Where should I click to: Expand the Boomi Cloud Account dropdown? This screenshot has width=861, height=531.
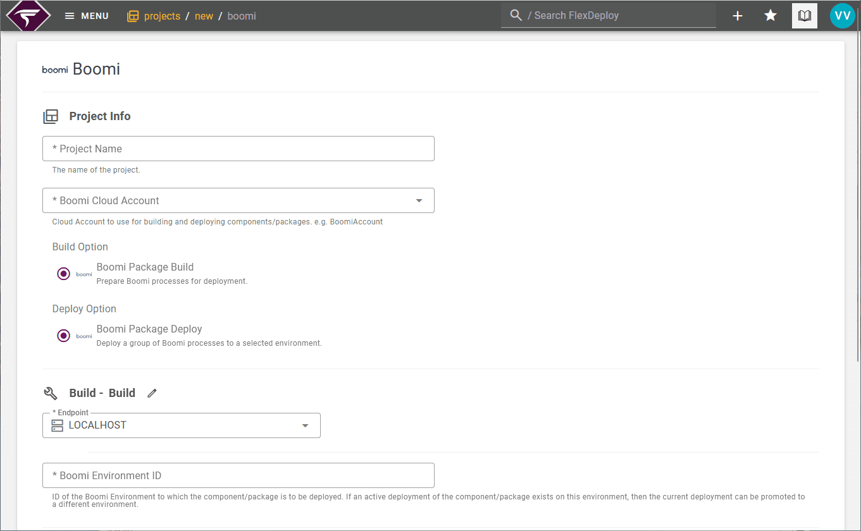point(238,200)
